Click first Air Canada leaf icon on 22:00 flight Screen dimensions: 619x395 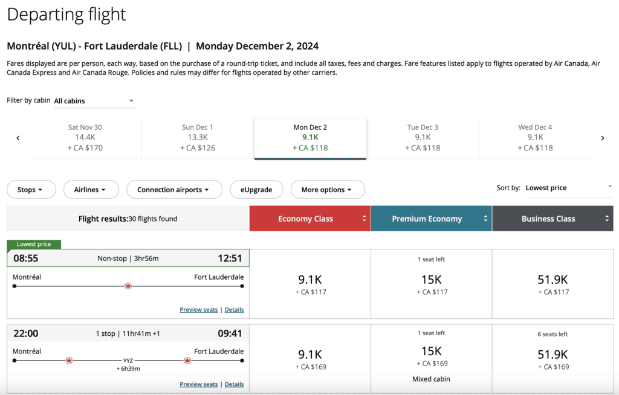point(69,361)
